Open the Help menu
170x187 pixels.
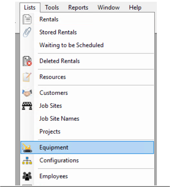coord(135,8)
